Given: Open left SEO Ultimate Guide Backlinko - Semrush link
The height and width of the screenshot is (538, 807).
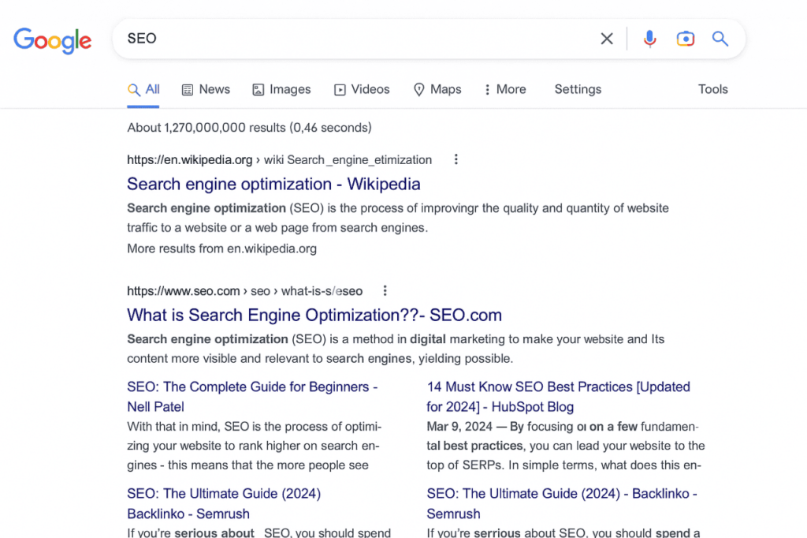Looking at the screenshot, I should 224,503.
